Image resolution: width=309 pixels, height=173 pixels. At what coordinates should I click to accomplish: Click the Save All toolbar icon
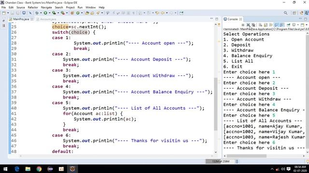(18, 13)
